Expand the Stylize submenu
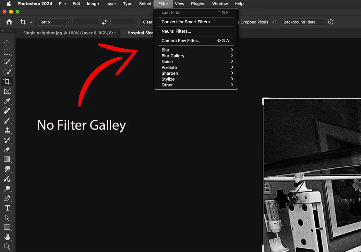The width and height of the screenshot is (361, 252). pos(196,79)
